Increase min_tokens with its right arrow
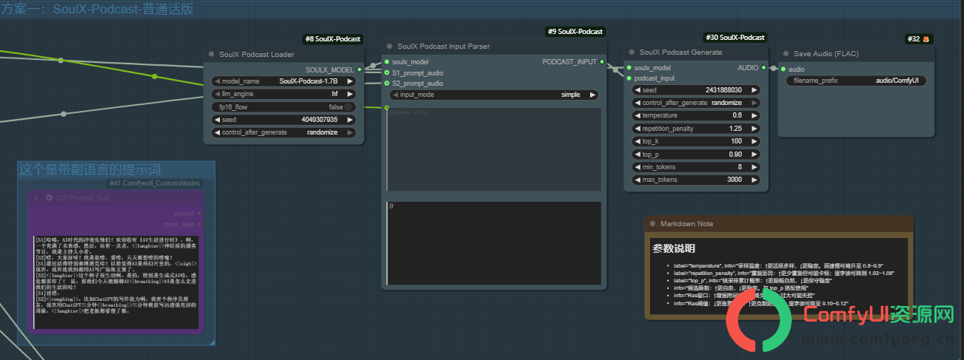 pyautogui.click(x=754, y=167)
